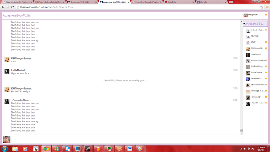Open Skype from the taskbar

click(67, 149)
